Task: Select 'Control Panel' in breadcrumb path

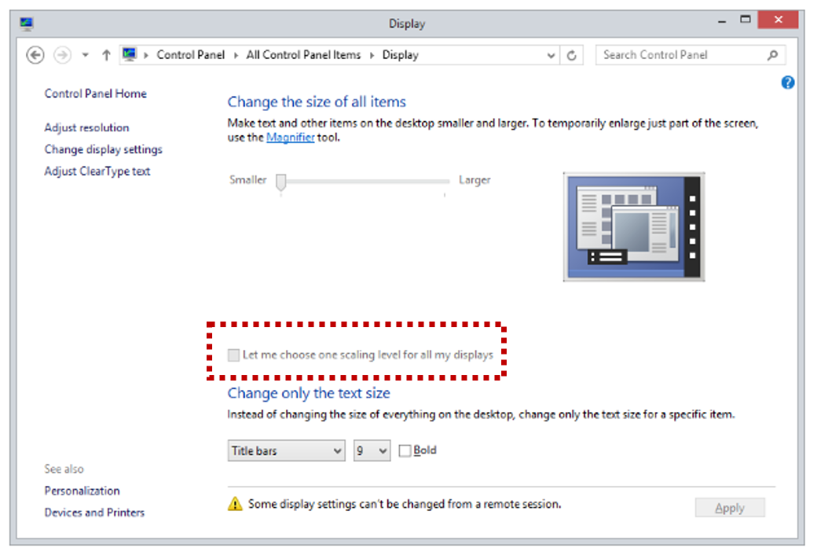Action: point(190,55)
